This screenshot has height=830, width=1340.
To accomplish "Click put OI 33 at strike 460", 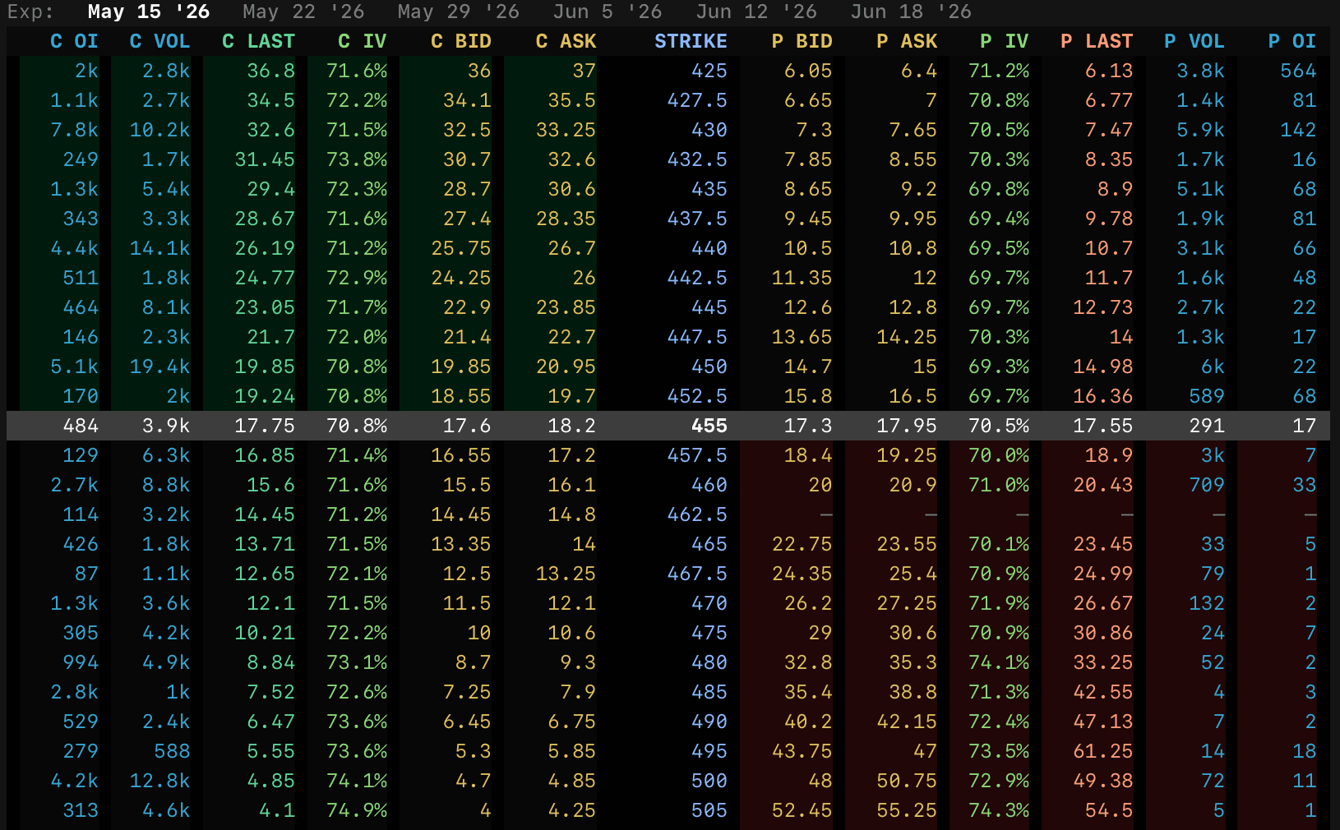I will tap(1305, 485).
